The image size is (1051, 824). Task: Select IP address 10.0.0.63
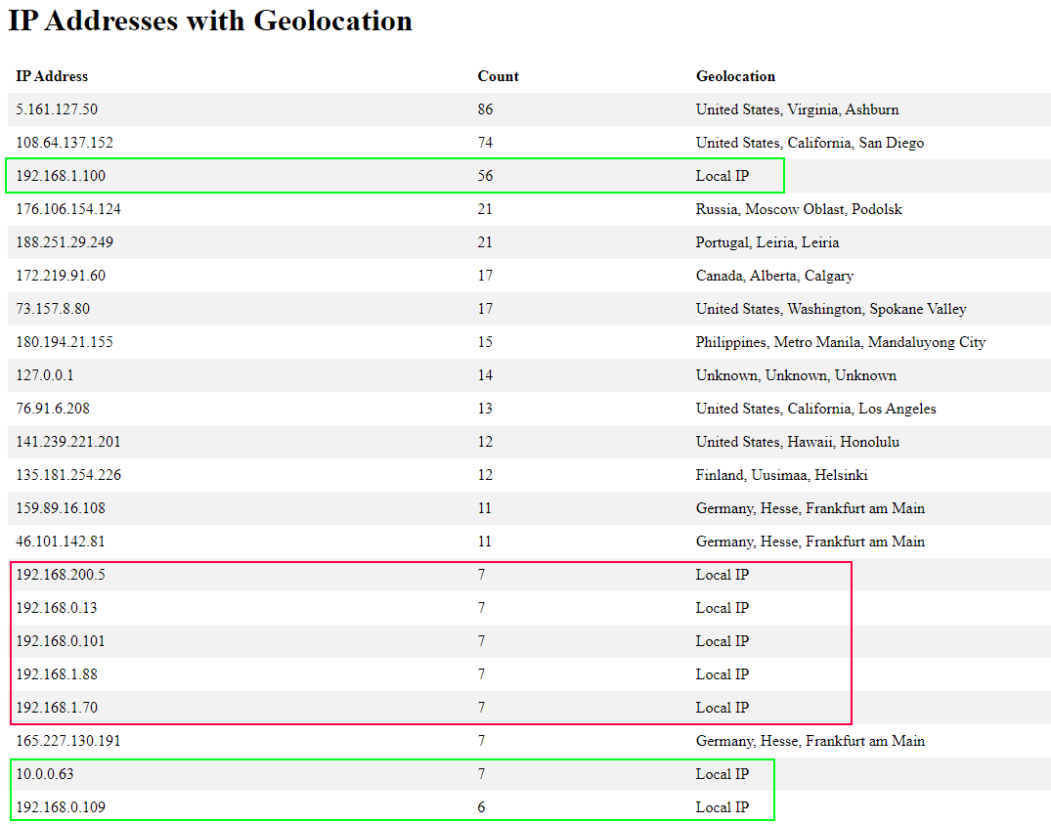45,774
